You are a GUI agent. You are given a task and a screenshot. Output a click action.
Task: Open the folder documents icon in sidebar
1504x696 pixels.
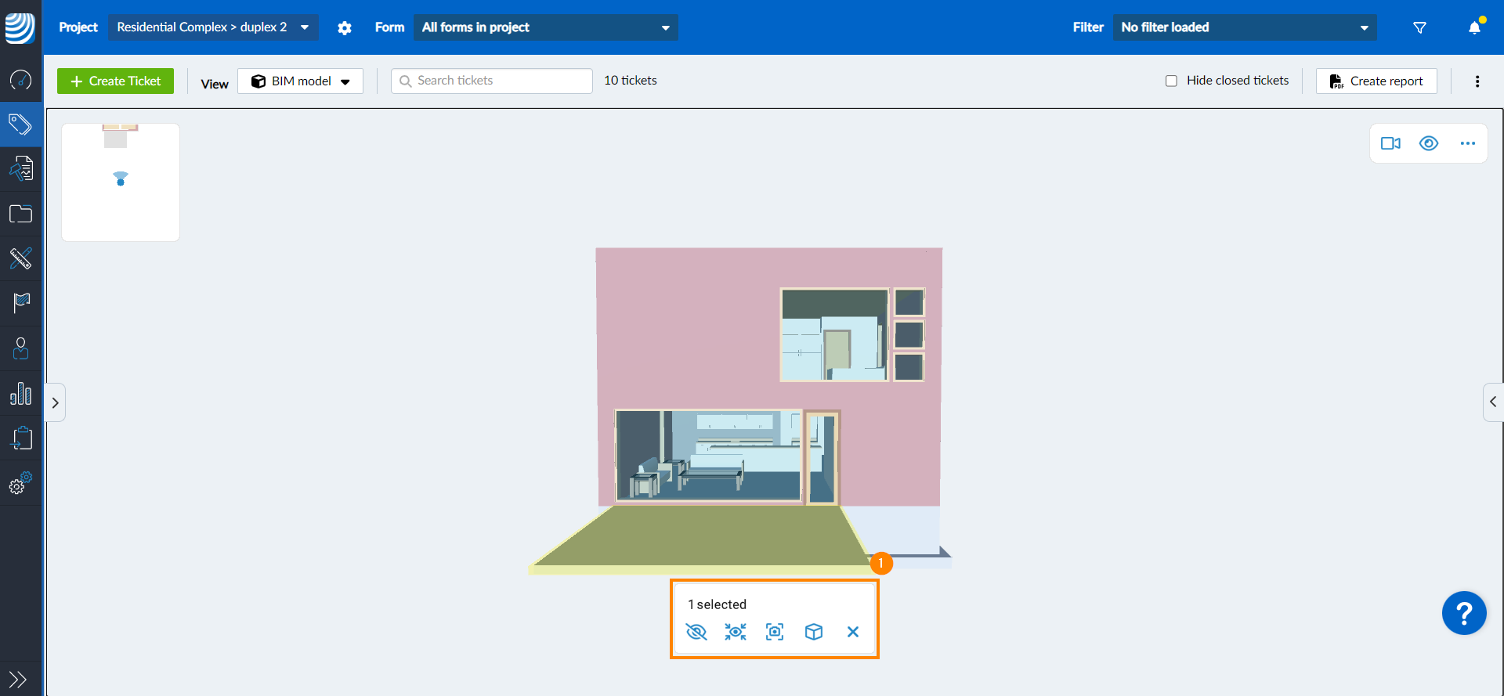(21, 214)
